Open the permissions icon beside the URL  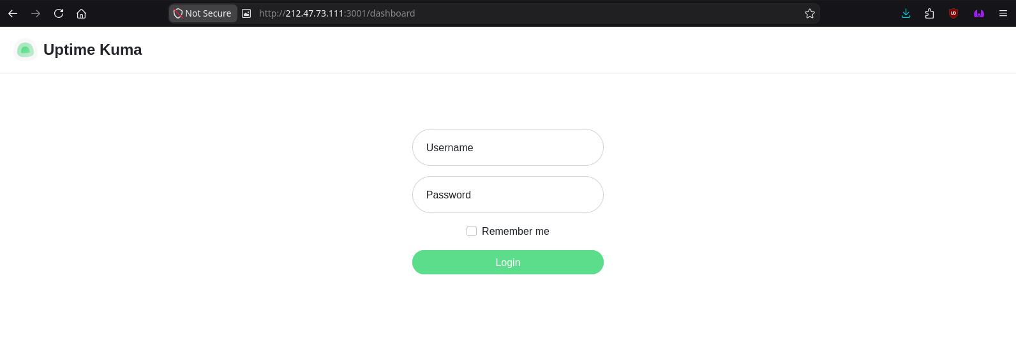246,13
